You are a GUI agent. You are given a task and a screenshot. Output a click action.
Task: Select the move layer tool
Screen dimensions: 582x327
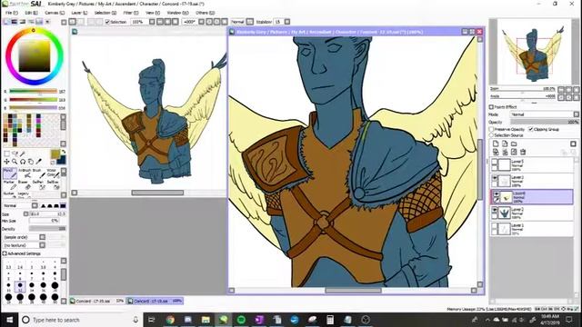(x=6, y=162)
